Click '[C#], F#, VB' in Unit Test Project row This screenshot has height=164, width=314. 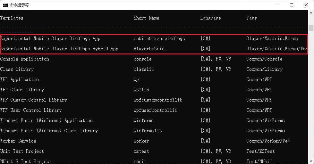[x=216, y=152]
